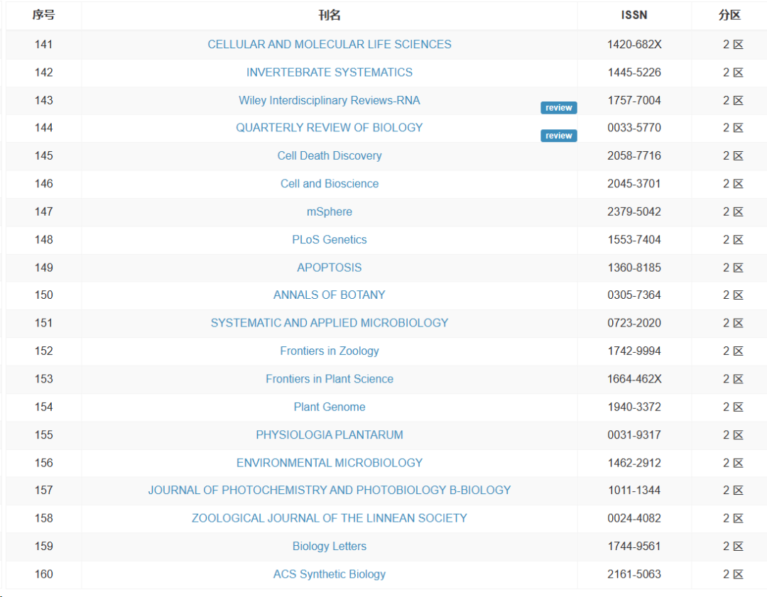This screenshot has height=597, width=767.
Task: Click row number 155
Action: 43,434
